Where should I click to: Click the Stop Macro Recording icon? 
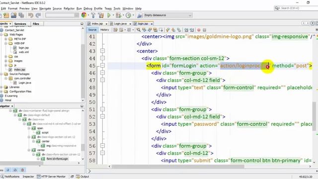coord(204,30)
